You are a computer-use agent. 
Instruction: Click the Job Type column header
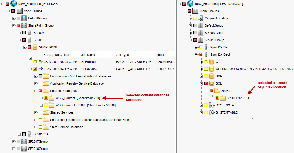(122, 55)
